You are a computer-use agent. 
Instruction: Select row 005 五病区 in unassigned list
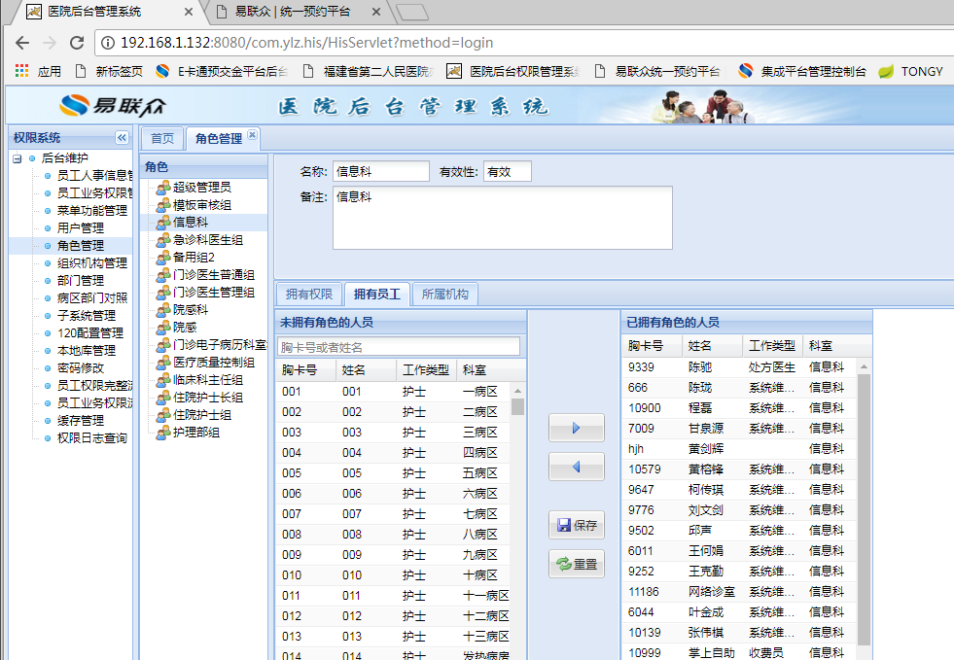point(394,473)
